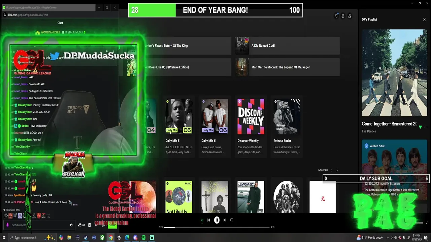Open Friend Activity icon in Spotify
This screenshot has height=242, width=431.
point(343,16)
